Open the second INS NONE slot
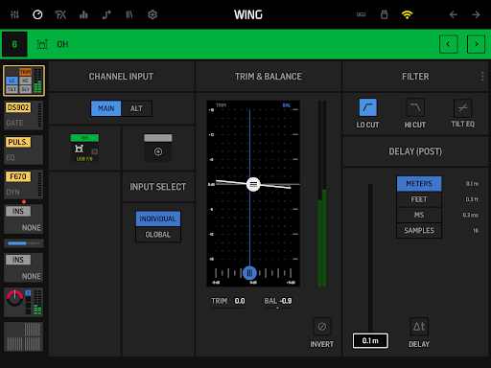Viewport: 491px width, 368px height. coord(24,267)
